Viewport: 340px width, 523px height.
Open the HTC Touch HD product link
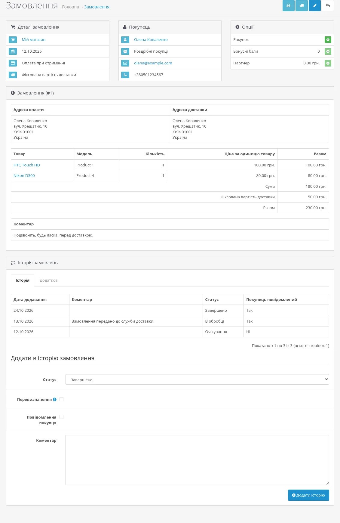[x=27, y=165]
